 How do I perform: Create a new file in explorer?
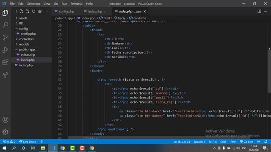21,11
